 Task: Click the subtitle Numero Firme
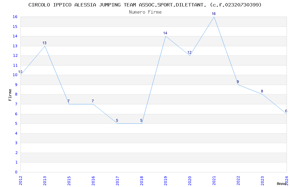(x=145, y=12)
